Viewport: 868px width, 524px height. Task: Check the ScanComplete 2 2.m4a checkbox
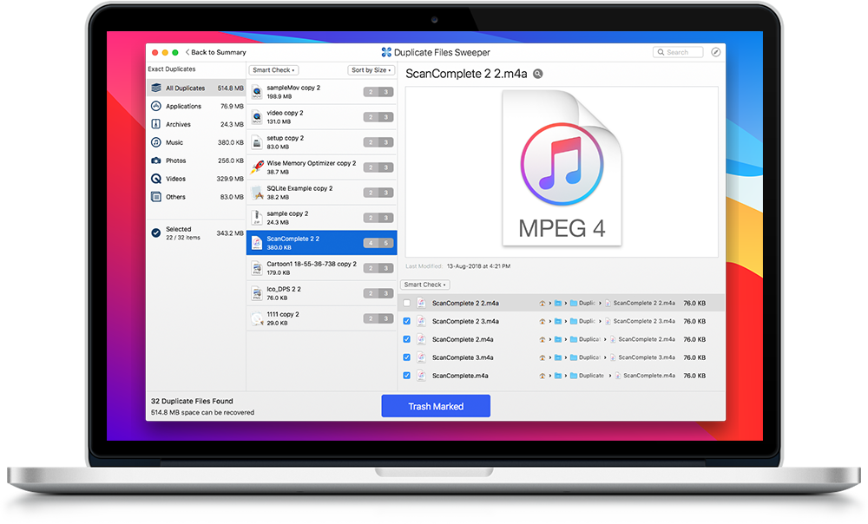point(407,303)
